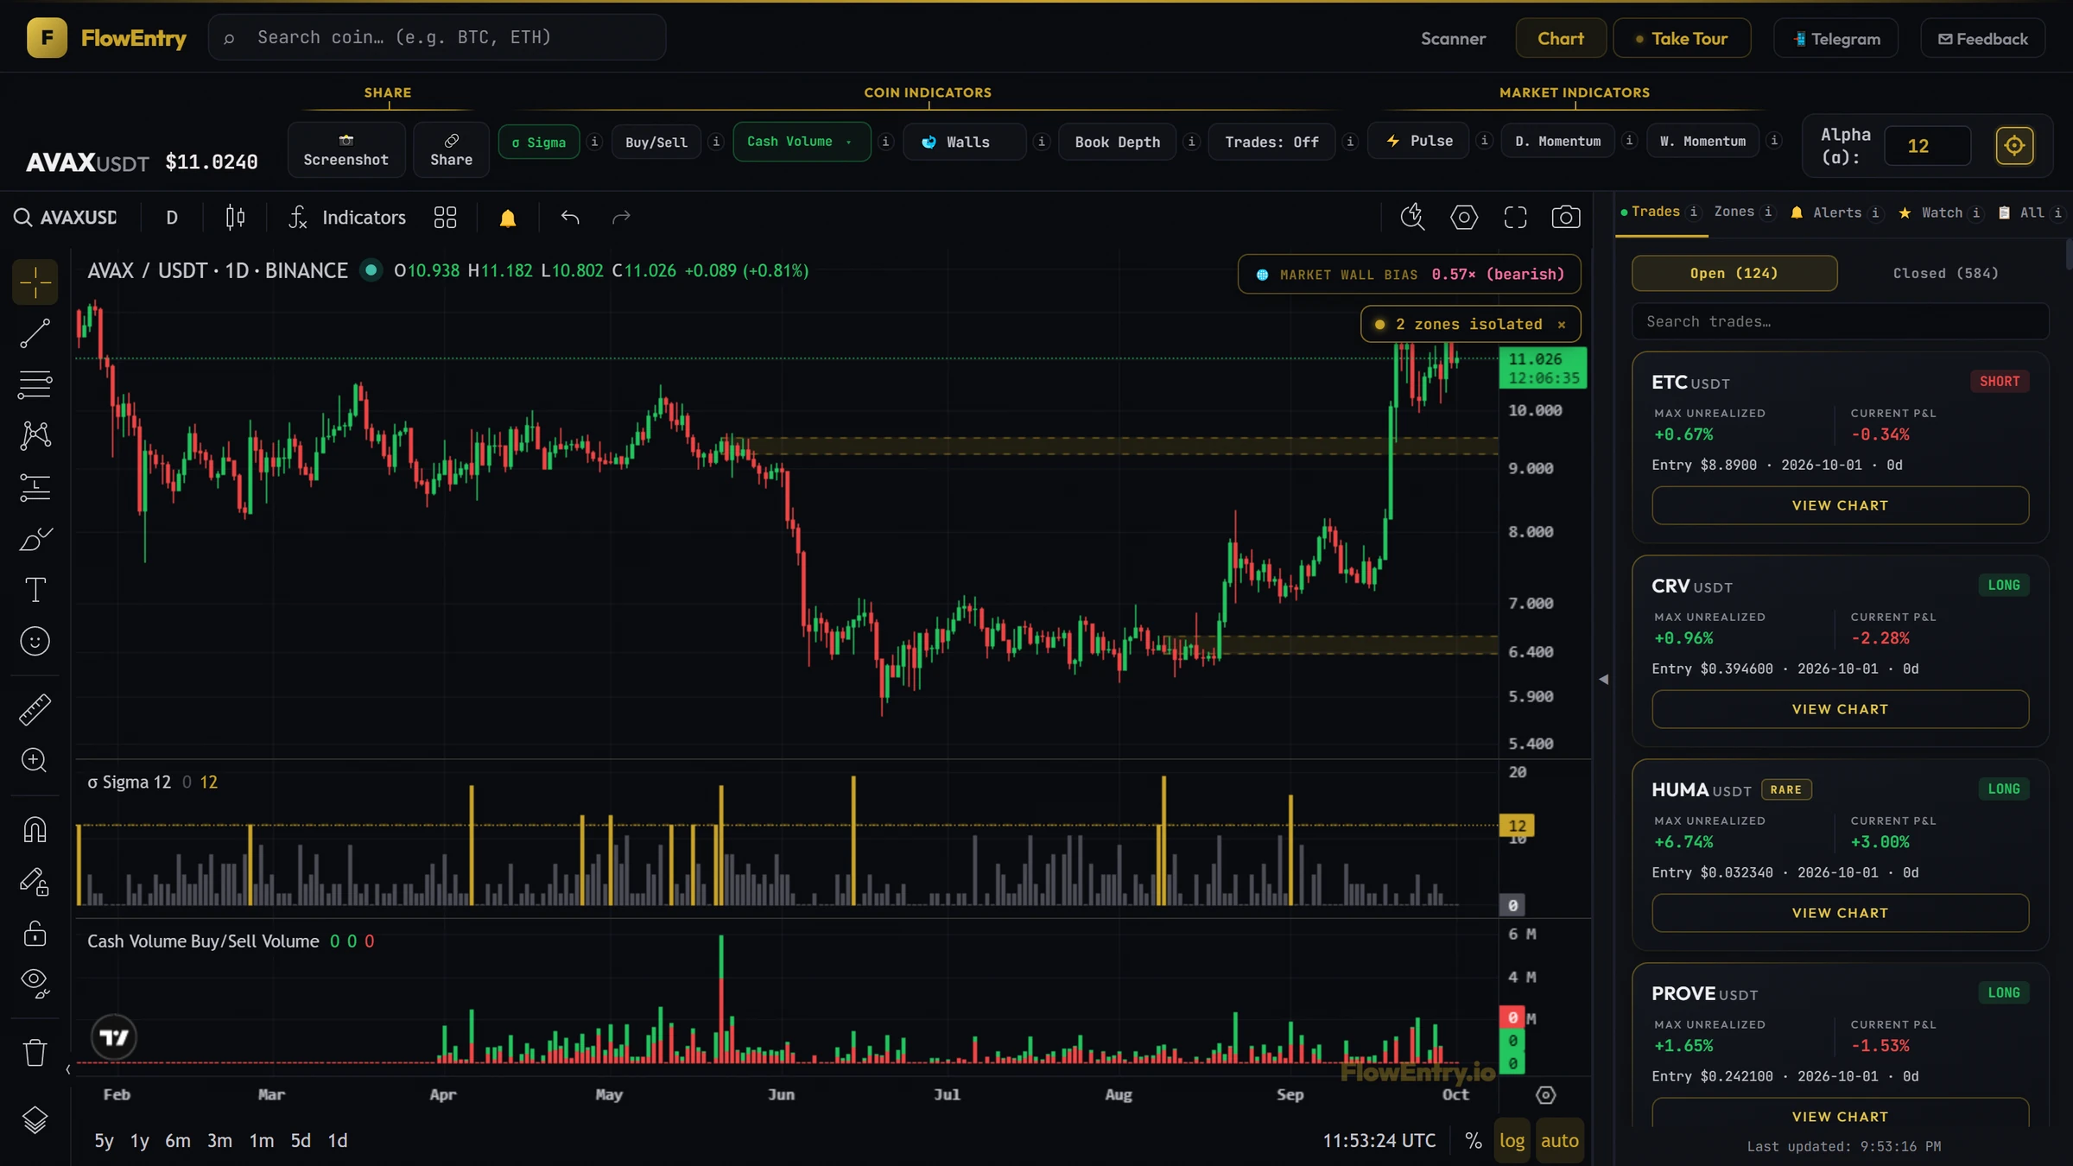Click the Share link button
The height and width of the screenshot is (1166, 2073).
451,149
